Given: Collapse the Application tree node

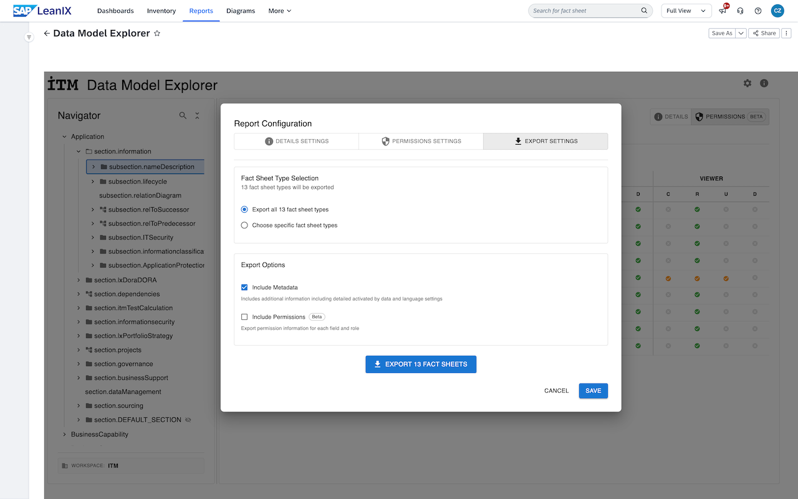Looking at the screenshot, I should coord(64,137).
